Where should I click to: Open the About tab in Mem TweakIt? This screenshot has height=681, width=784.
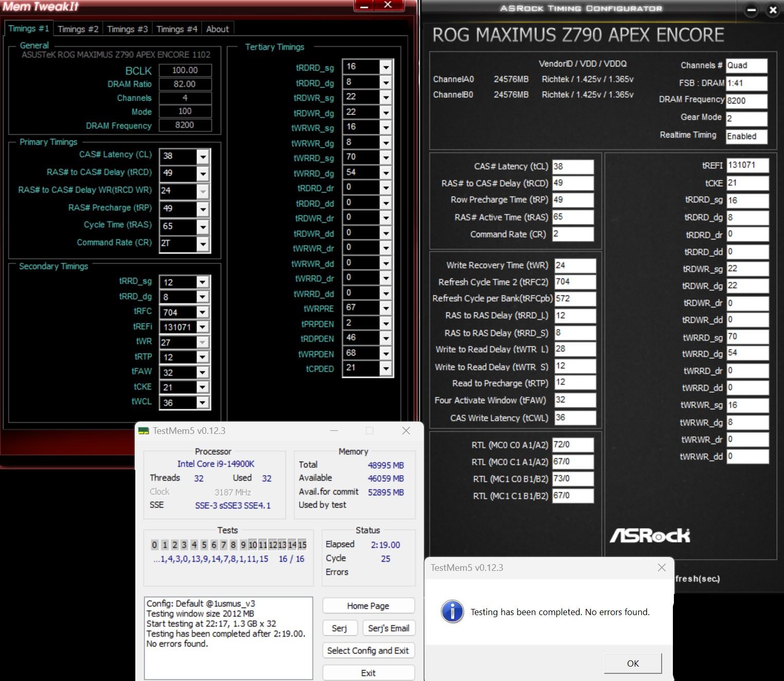click(217, 29)
